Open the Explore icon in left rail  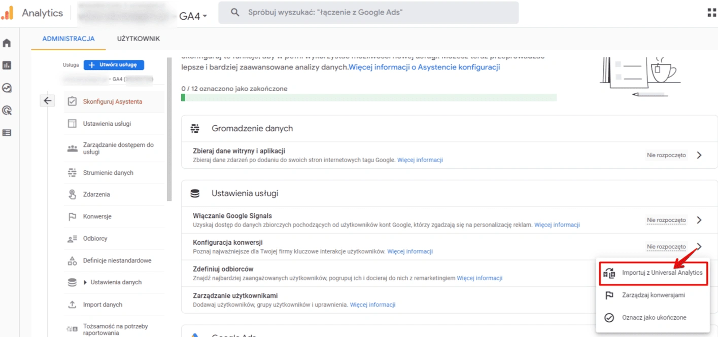(7, 88)
